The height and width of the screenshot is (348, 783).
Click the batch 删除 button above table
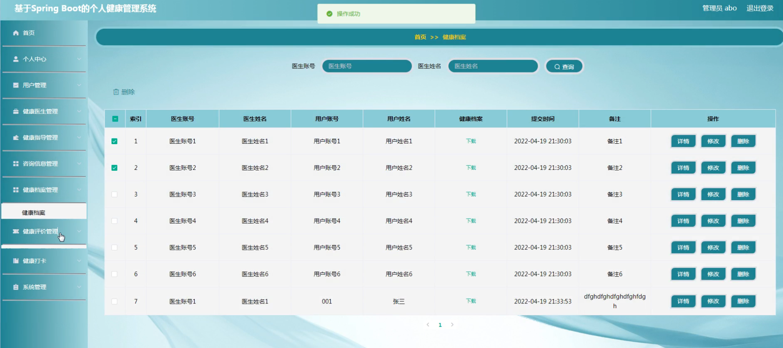pos(124,92)
